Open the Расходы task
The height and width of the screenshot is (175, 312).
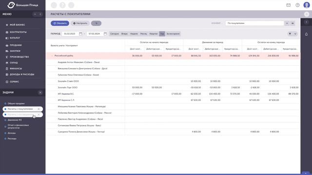pos(12,139)
